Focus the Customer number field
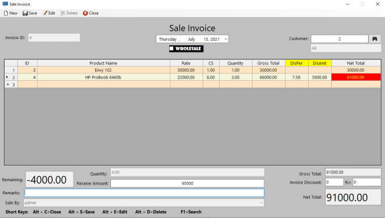The image size is (385, 218). point(340,39)
